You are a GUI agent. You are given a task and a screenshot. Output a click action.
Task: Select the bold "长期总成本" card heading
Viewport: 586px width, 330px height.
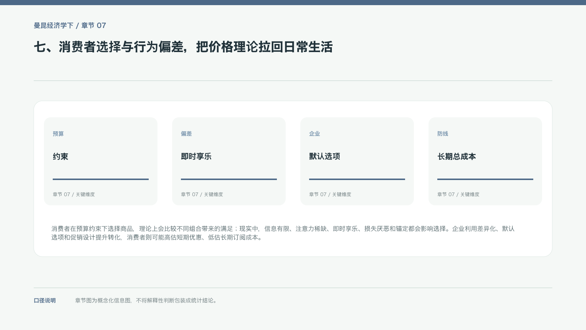457,157
